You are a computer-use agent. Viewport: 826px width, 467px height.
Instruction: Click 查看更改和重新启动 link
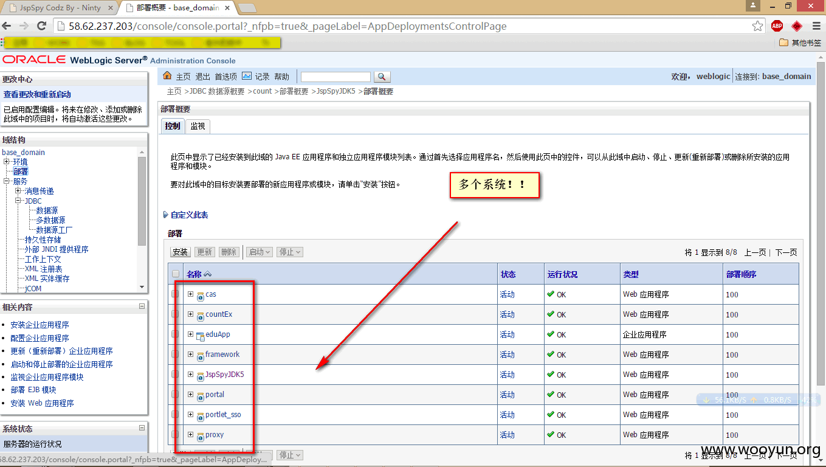[x=37, y=94]
